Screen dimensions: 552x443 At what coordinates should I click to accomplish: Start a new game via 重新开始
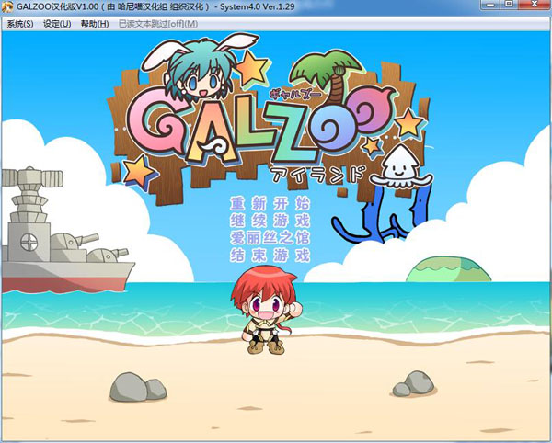coord(270,203)
